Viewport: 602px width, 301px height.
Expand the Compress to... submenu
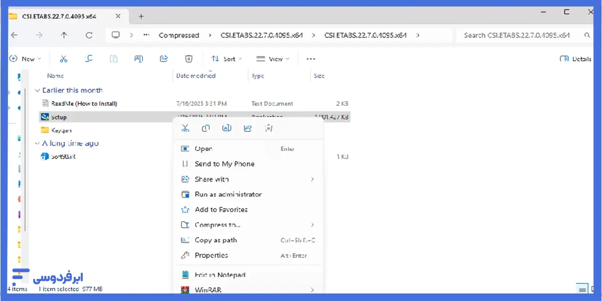coord(248,225)
